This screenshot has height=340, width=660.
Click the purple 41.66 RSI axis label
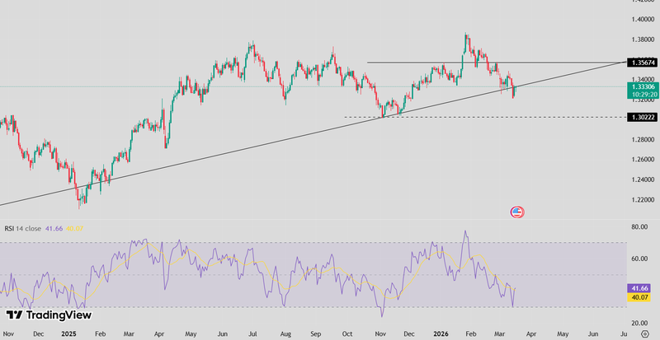(x=641, y=288)
